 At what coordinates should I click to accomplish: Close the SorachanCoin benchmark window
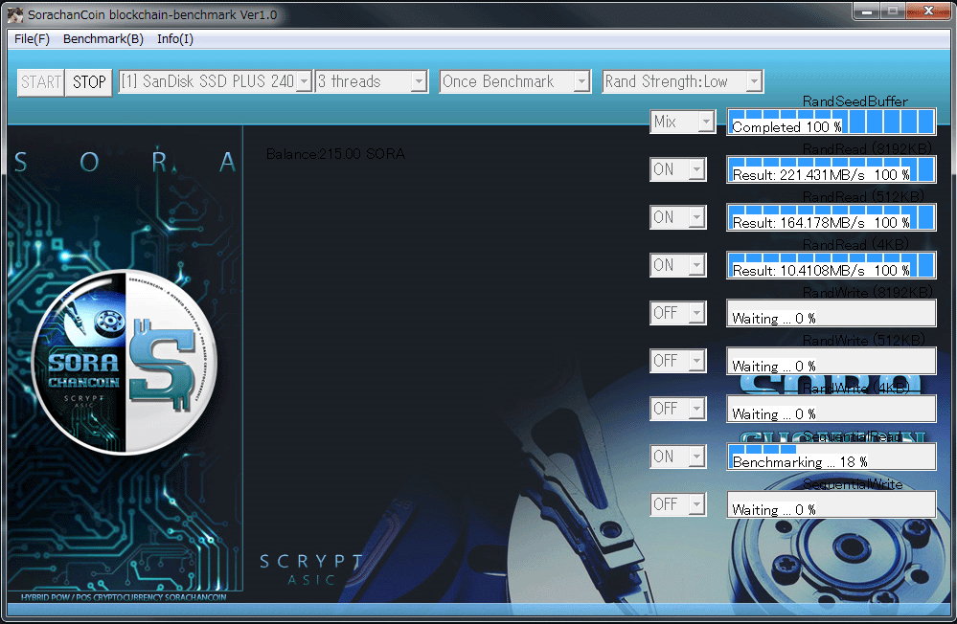[929, 11]
